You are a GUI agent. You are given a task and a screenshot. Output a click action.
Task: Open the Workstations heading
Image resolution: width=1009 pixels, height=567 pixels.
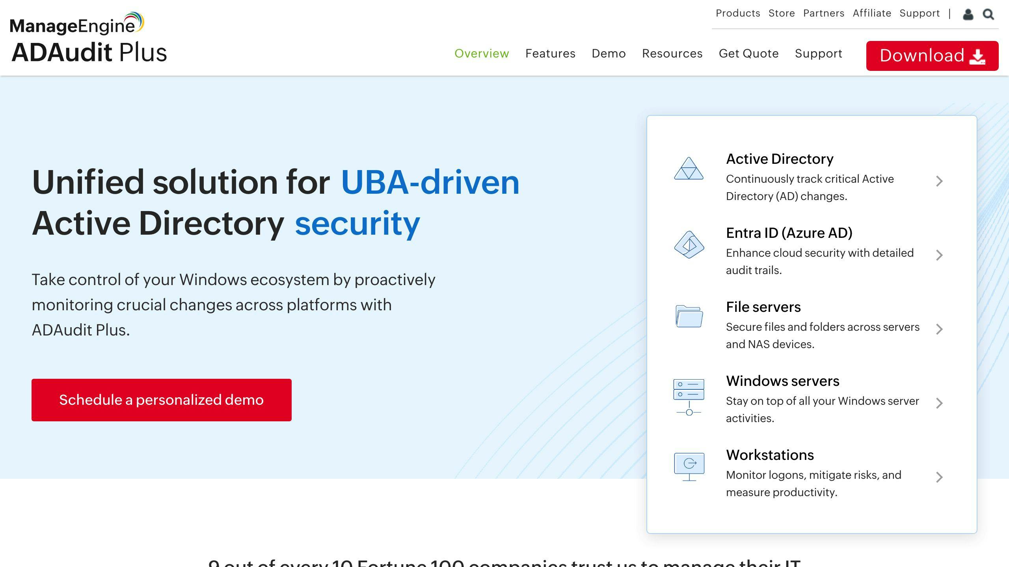(x=770, y=455)
